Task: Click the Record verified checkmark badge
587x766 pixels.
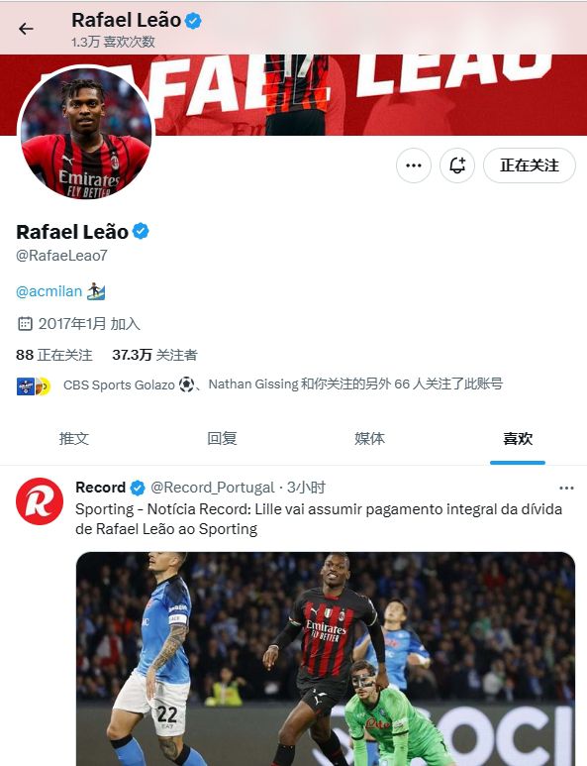Action: click(138, 488)
